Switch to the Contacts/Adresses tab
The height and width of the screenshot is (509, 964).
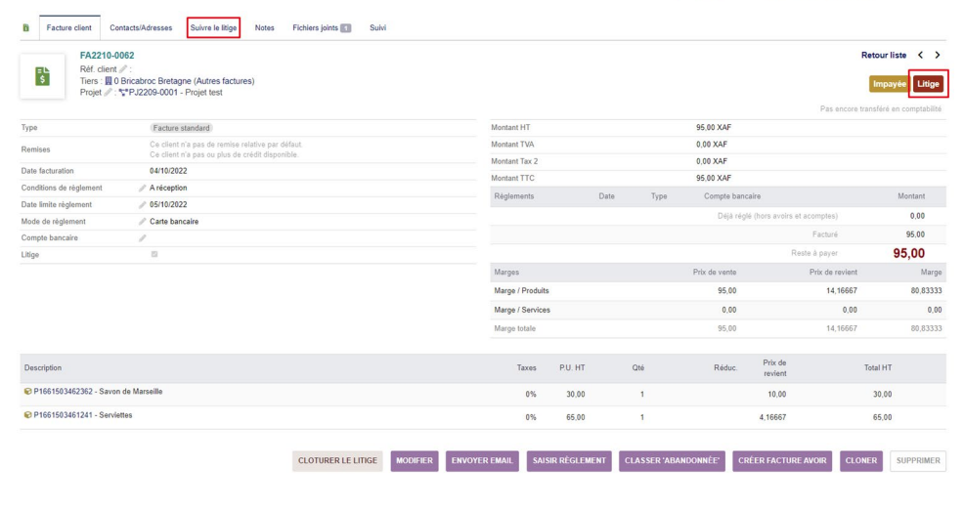coord(141,27)
